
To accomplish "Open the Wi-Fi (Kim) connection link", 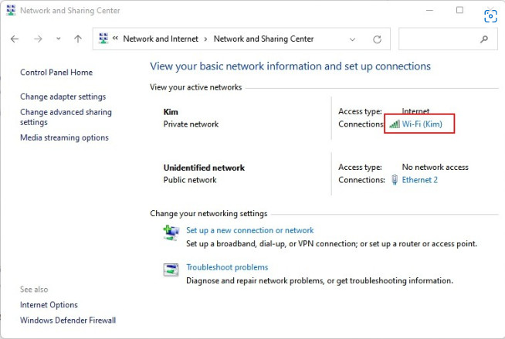I will click(x=422, y=124).
